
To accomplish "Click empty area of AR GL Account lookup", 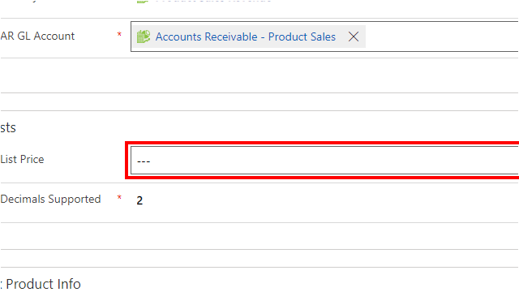I will click(442, 36).
